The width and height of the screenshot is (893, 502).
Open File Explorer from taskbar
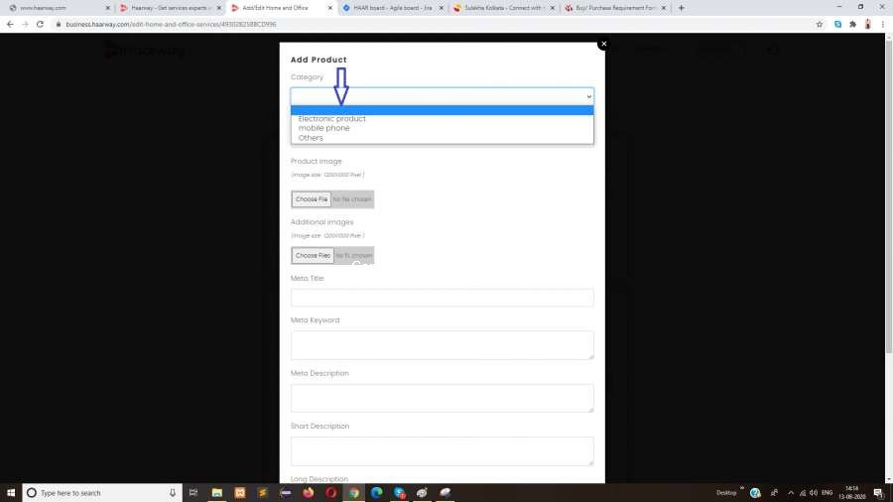(216, 492)
